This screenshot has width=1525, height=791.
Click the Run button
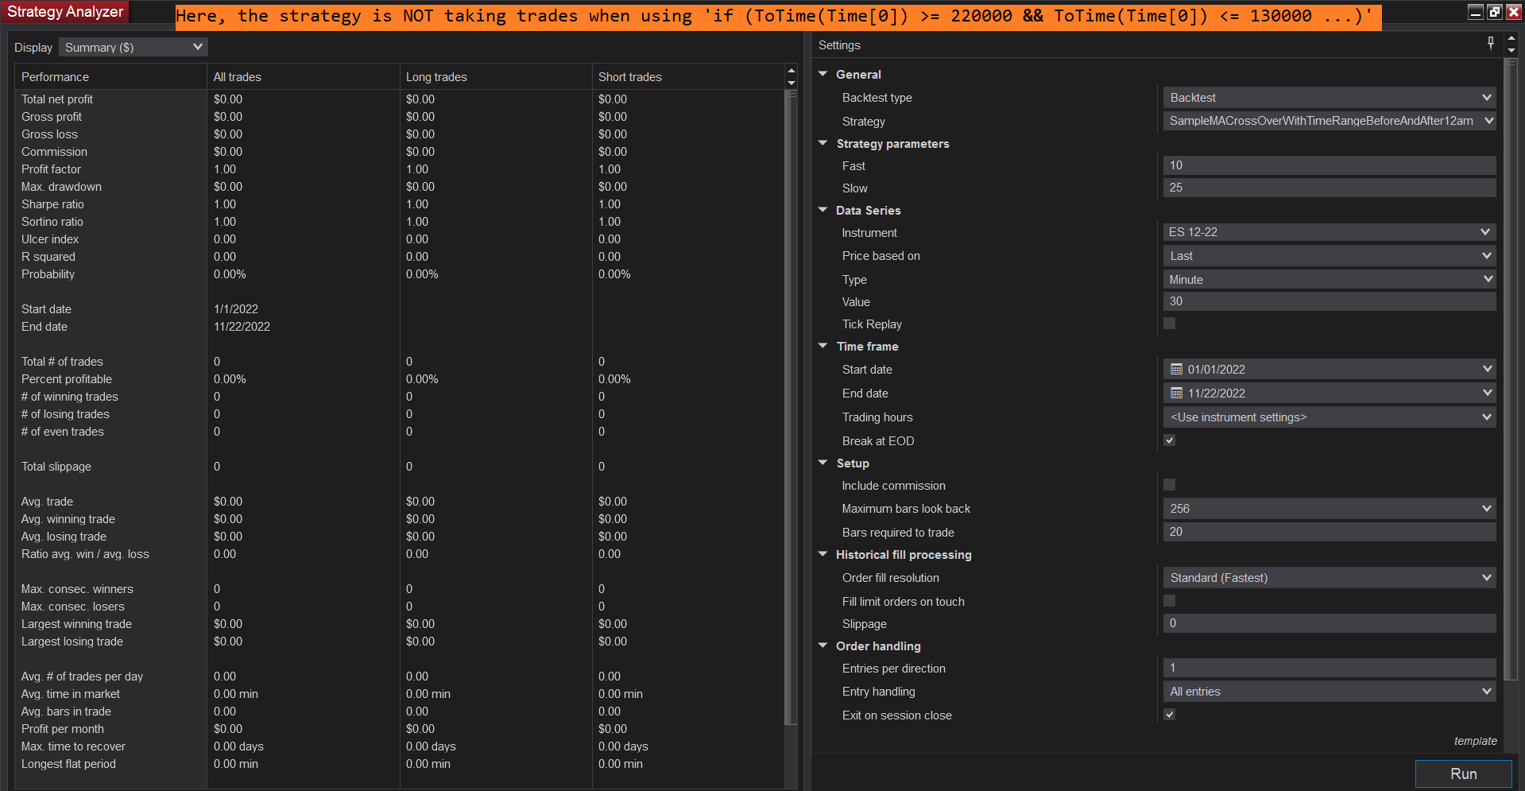pos(1463,773)
